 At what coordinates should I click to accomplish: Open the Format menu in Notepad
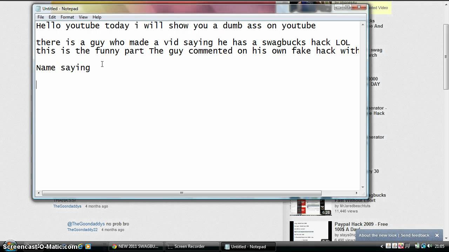point(67,17)
